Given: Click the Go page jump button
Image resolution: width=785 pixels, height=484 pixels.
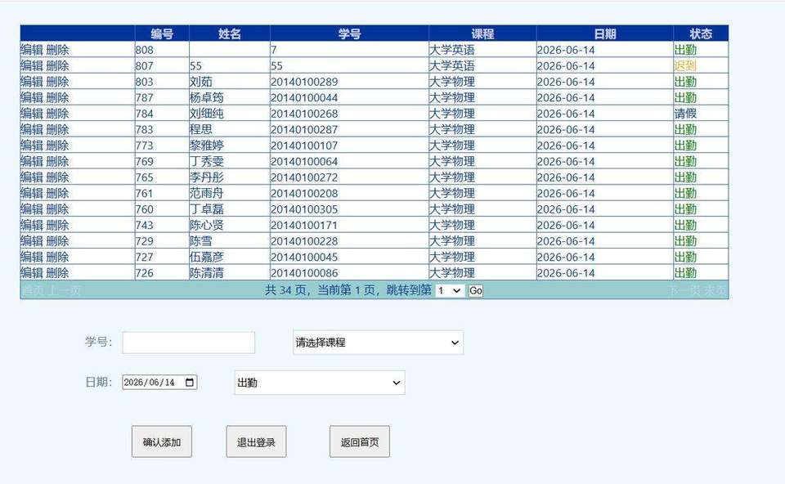Looking at the screenshot, I should point(476,290).
